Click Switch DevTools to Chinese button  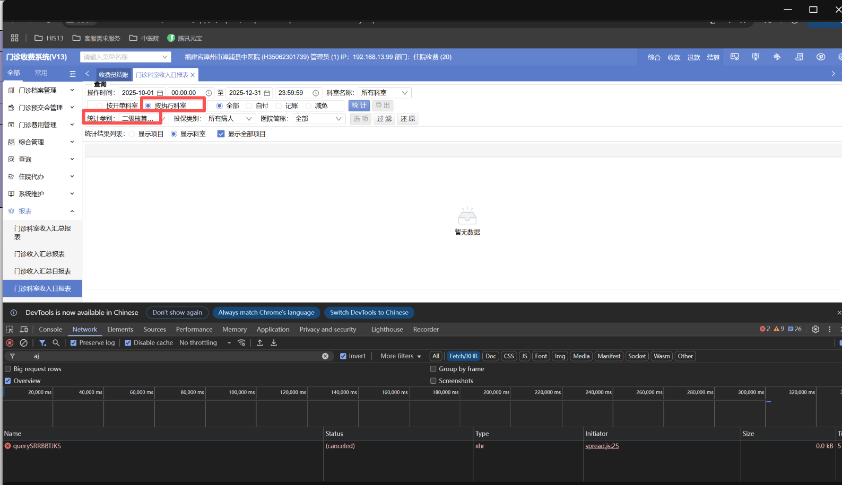pyautogui.click(x=369, y=313)
